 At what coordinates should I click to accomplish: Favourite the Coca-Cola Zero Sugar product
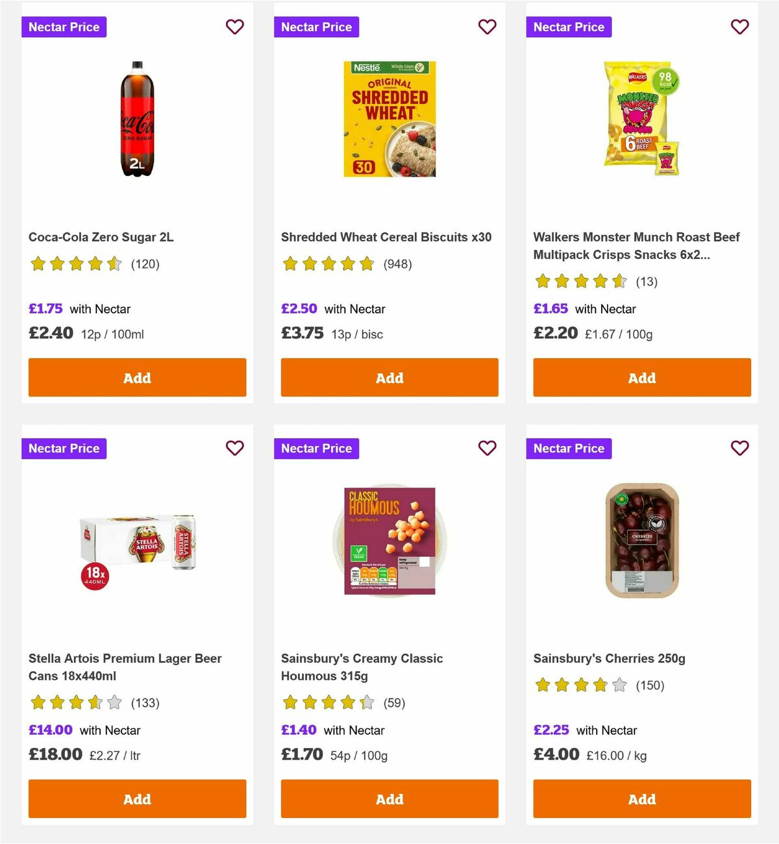[x=234, y=27]
